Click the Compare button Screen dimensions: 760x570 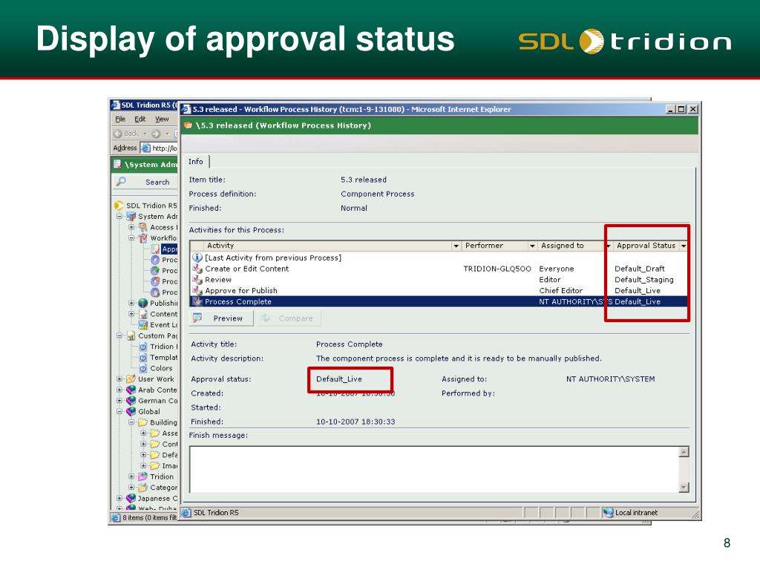pos(289,318)
